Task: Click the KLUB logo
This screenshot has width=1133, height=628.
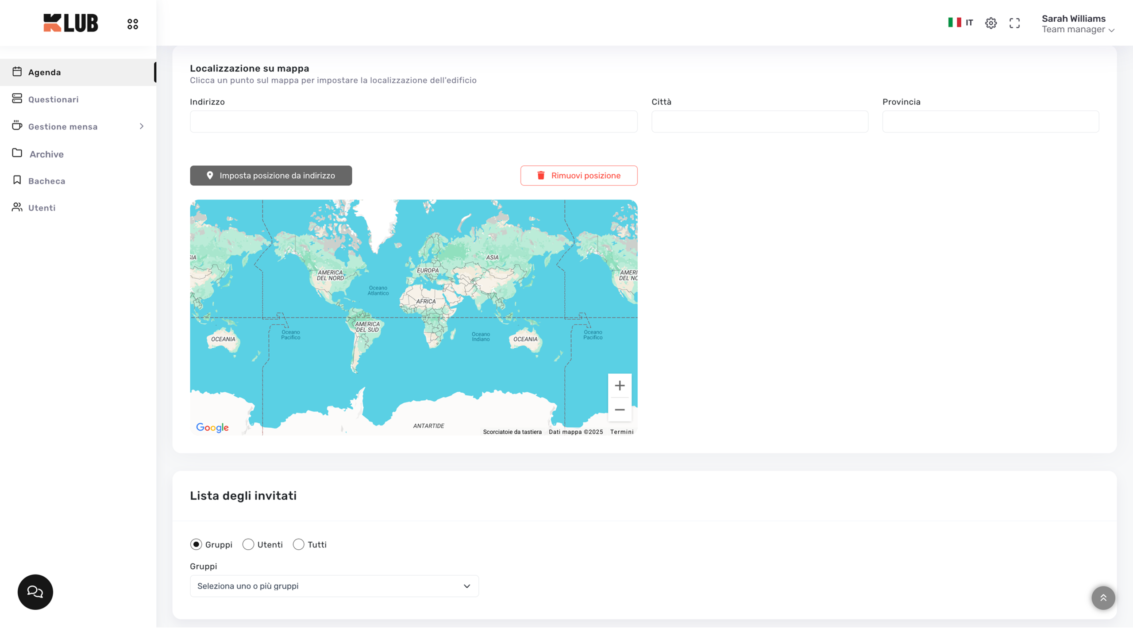Action: (71, 23)
